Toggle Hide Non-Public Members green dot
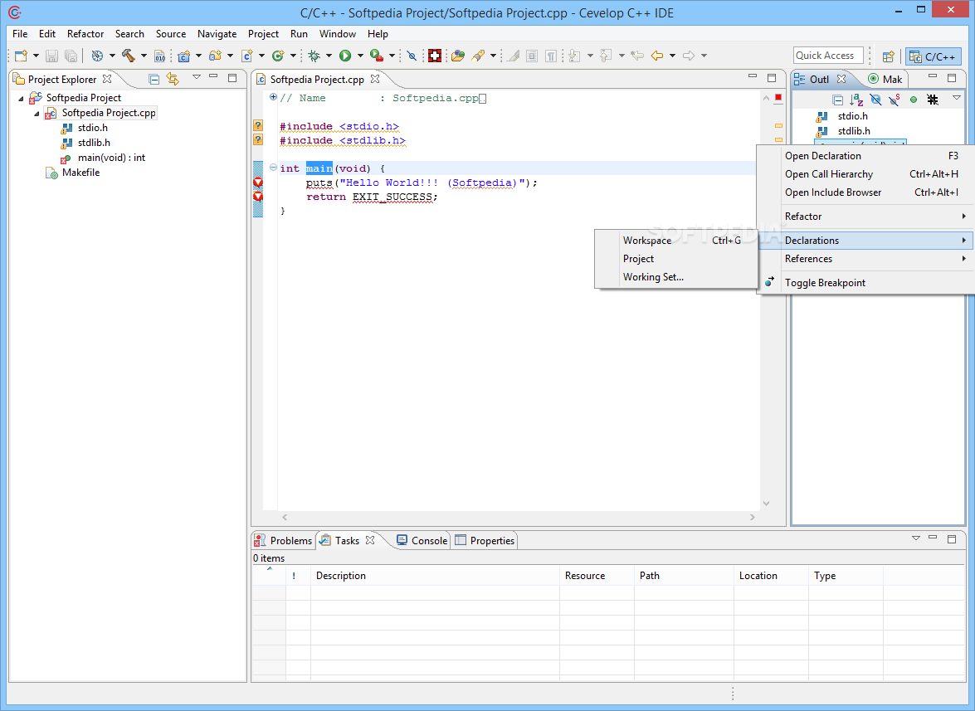 pyautogui.click(x=914, y=100)
